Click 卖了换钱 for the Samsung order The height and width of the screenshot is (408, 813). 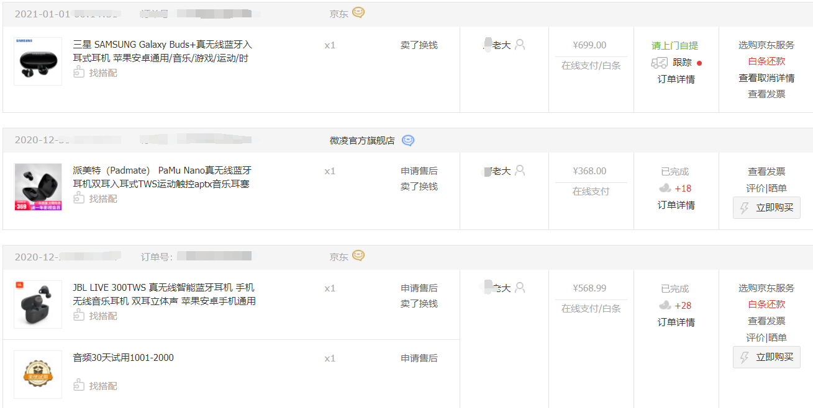point(419,45)
